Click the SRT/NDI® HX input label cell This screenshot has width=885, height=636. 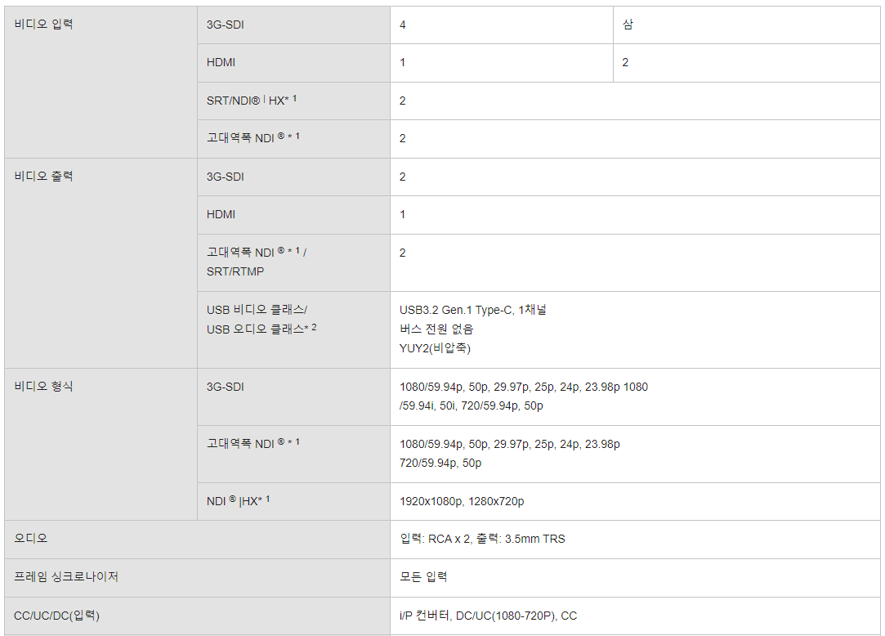coord(252,101)
